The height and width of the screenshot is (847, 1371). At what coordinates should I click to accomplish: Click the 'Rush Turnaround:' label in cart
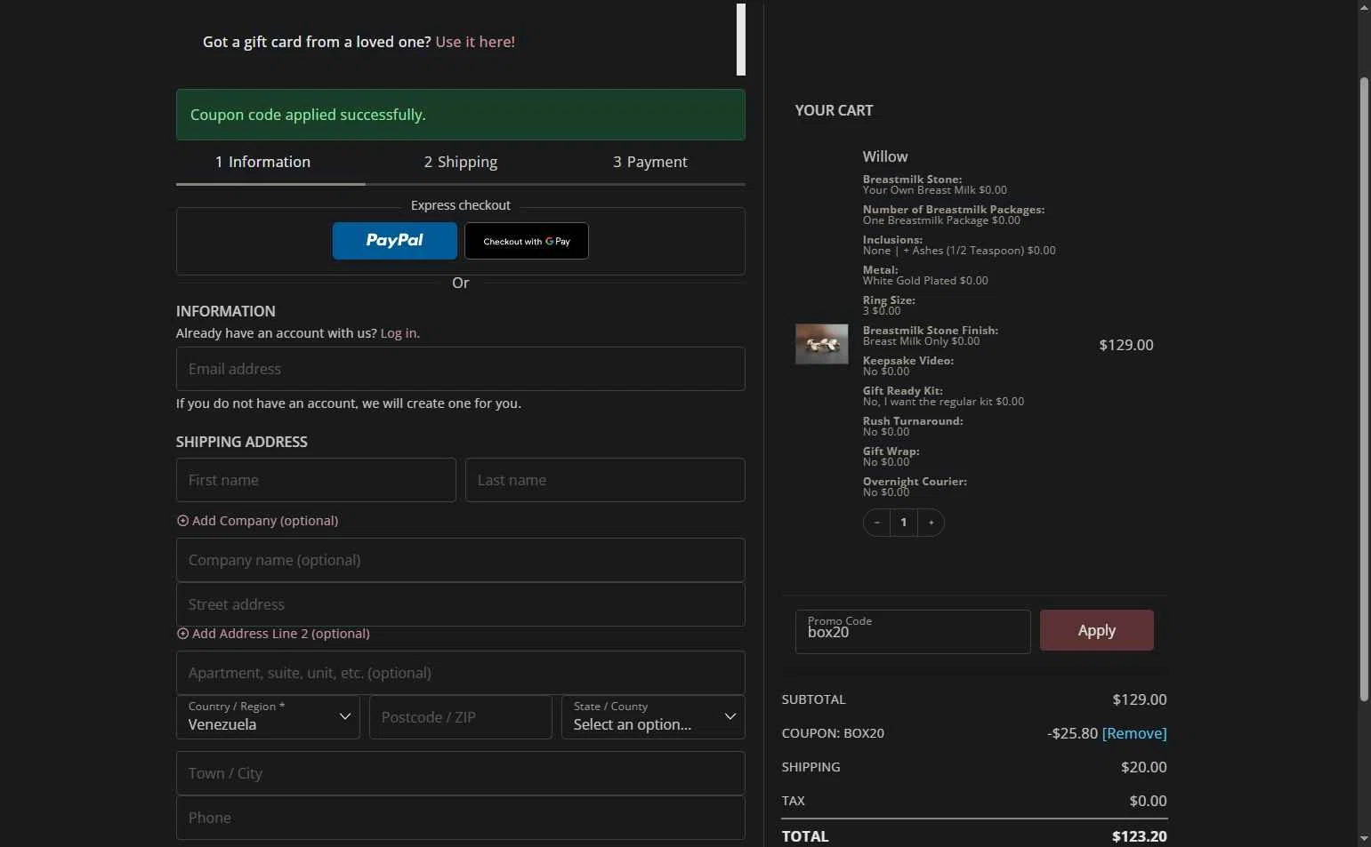coord(913,421)
